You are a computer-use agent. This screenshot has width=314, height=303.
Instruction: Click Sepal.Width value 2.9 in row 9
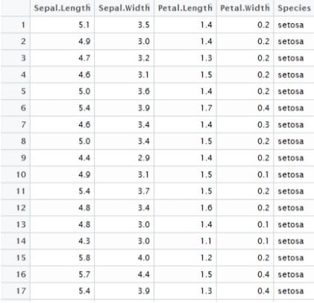(144, 158)
